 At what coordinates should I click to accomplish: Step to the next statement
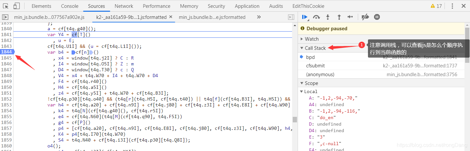tap(350, 17)
